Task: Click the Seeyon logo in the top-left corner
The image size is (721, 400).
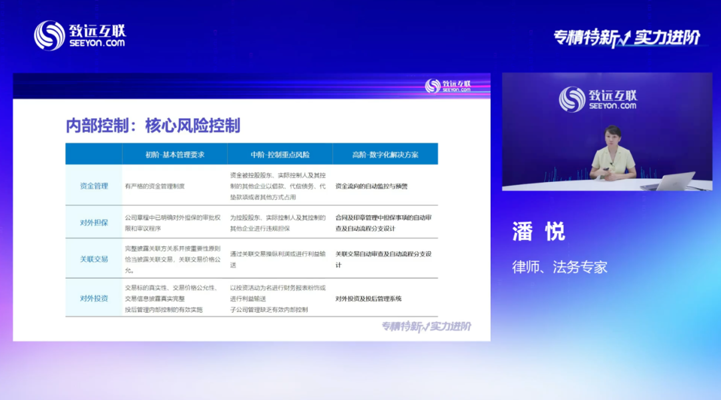Action: 79,35
